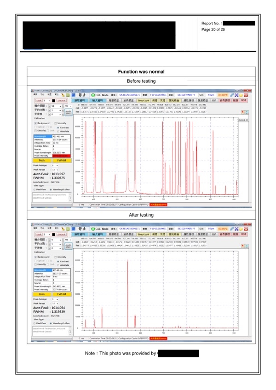Click yellow Peak button in Before testing window
The width and height of the screenshot is (276, 390).
42,161
